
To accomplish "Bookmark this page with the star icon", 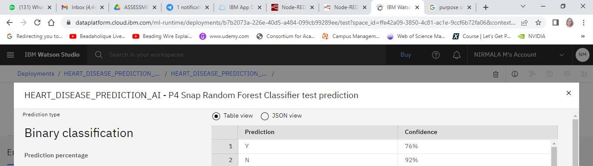I will click(538, 22).
